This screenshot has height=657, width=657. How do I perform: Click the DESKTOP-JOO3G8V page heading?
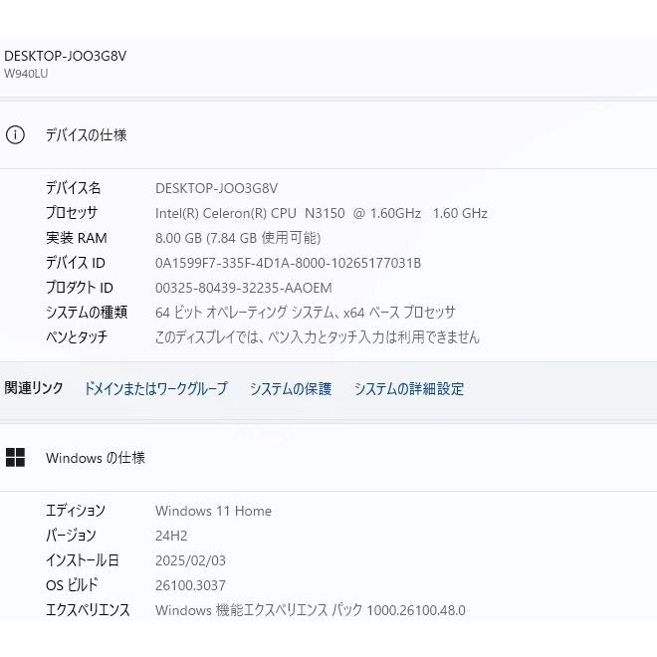coord(66,56)
